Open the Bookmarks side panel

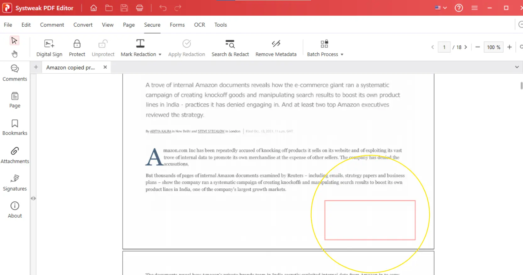pos(15,127)
